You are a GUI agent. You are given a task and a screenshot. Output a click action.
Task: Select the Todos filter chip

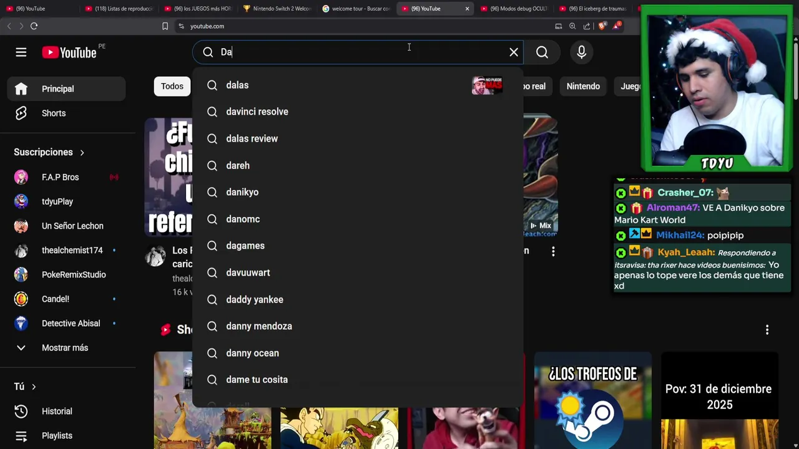[x=172, y=86]
